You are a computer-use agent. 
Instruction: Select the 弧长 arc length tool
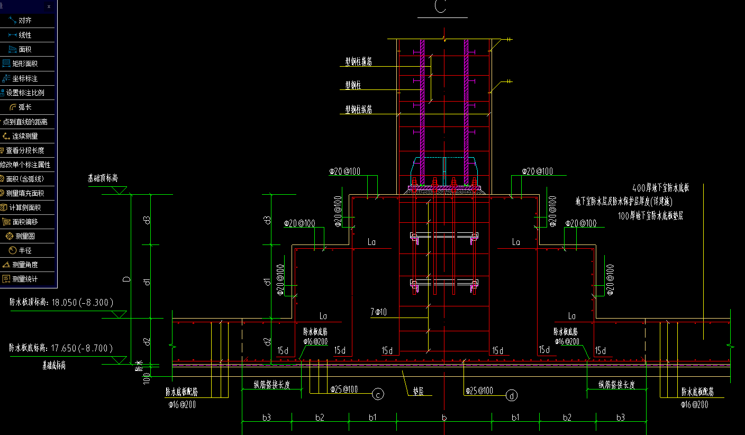coord(25,107)
